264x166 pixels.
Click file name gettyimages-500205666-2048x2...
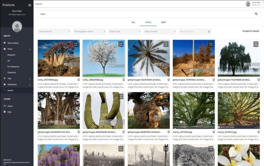click(99, 132)
